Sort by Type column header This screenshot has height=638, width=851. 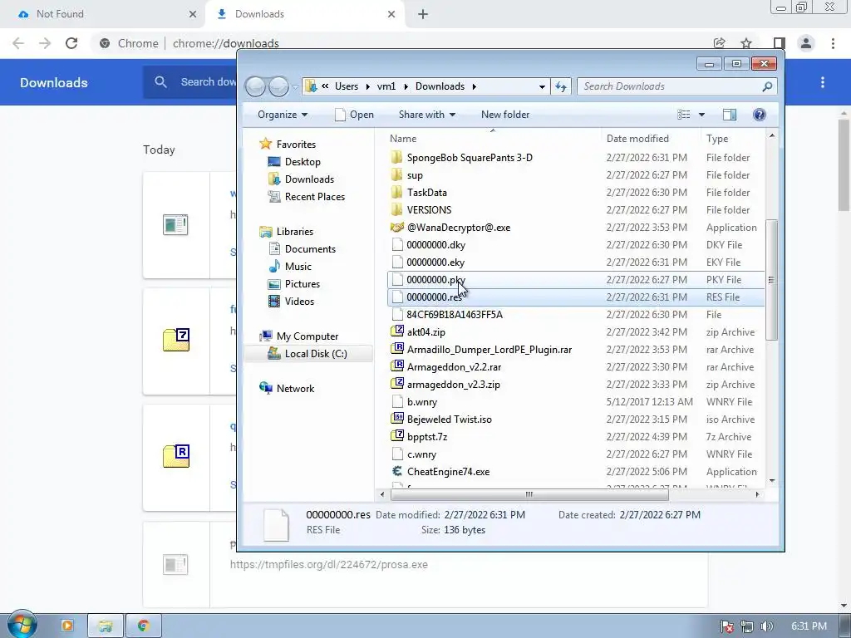(x=733, y=139)
